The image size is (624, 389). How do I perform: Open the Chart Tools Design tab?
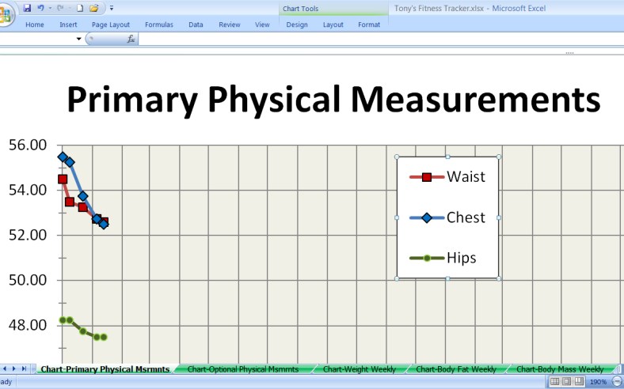(297, 25)
